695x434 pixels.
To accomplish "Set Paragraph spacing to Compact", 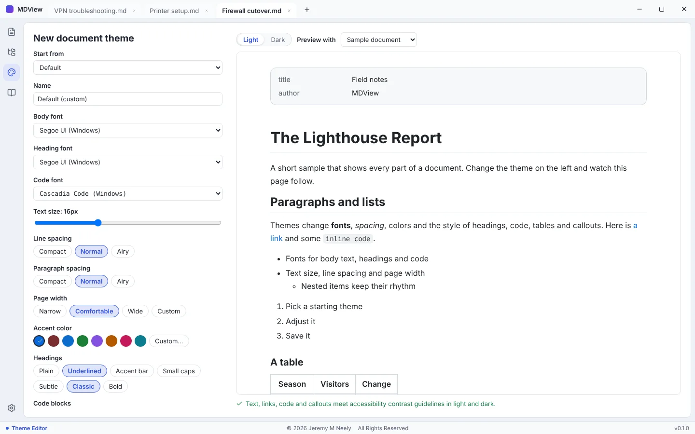I will tap(53, 281).
